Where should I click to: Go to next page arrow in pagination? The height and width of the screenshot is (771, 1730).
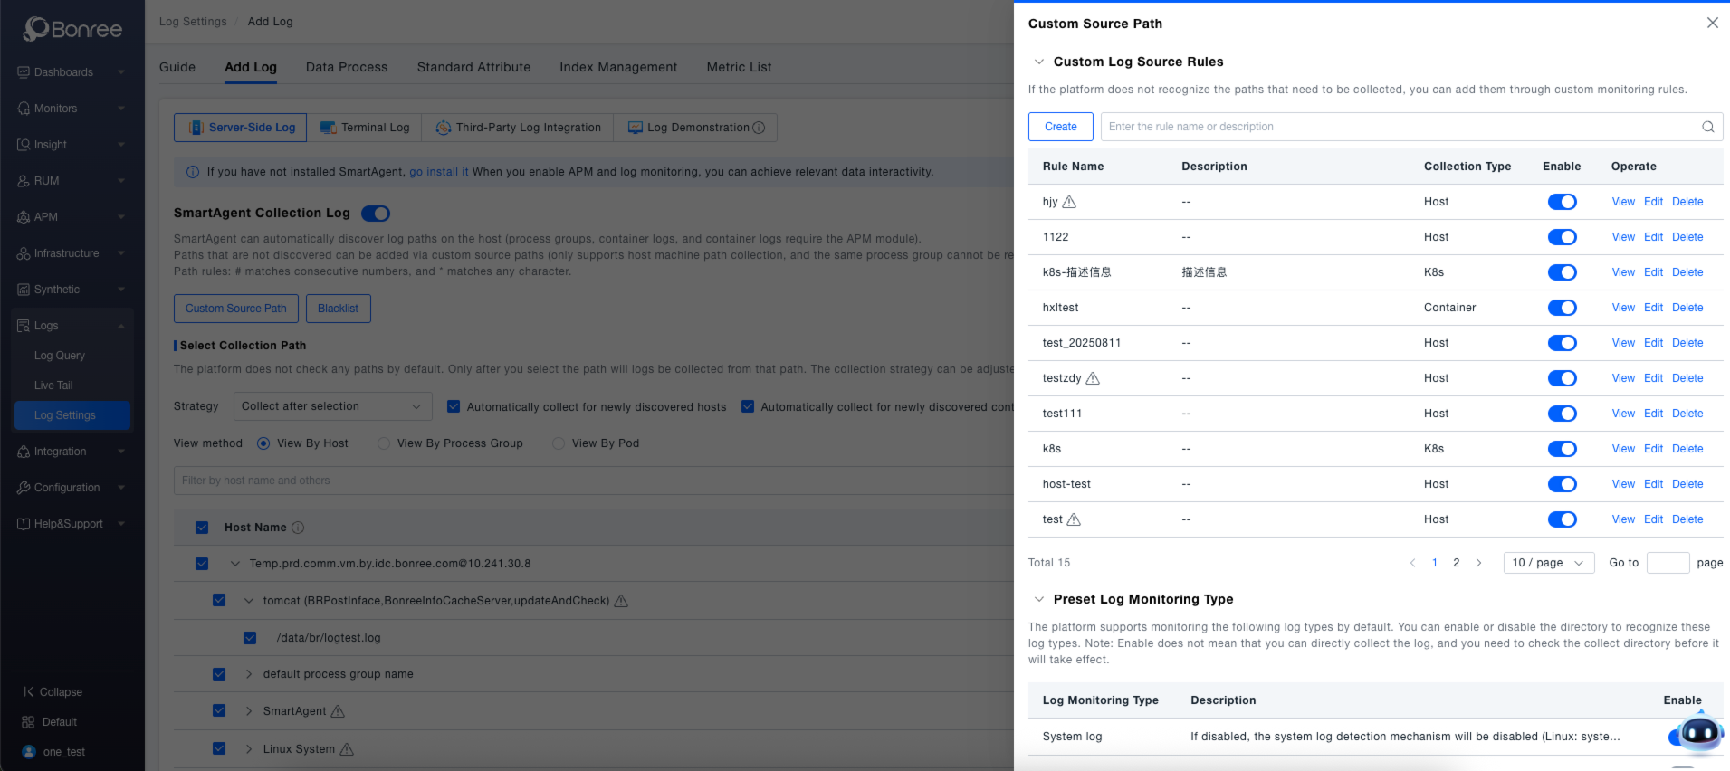(x=1478, y=563)
